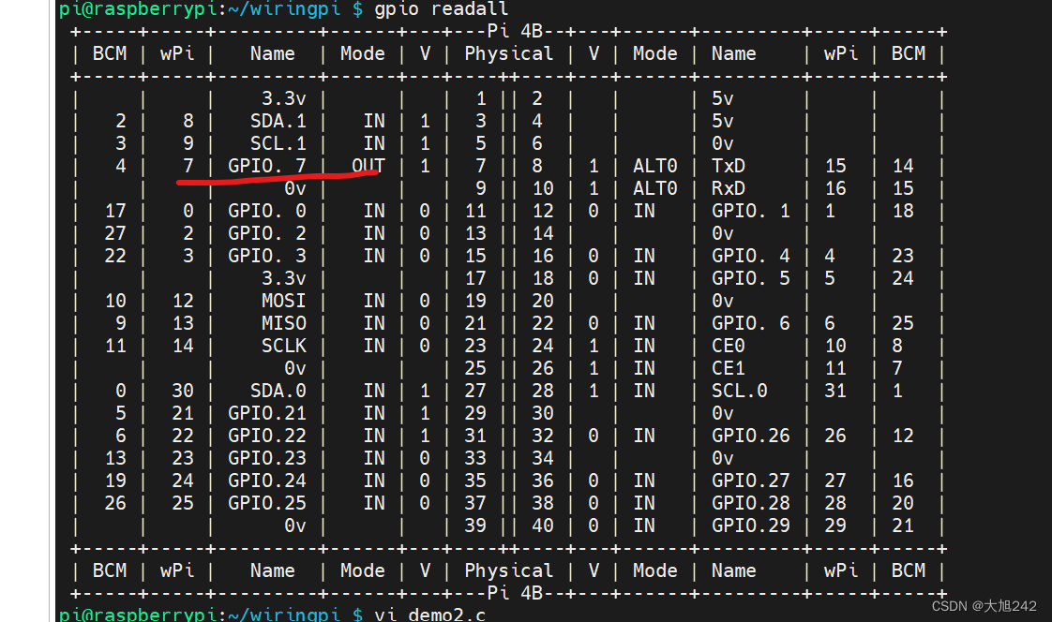Click the 'SCL.1' name cell
Viewport: 1052px width, 622px height.
click(x=278, y=144)
